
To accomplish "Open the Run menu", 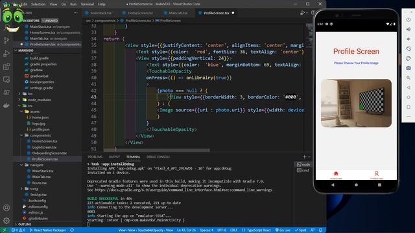I will coord(73,5).
